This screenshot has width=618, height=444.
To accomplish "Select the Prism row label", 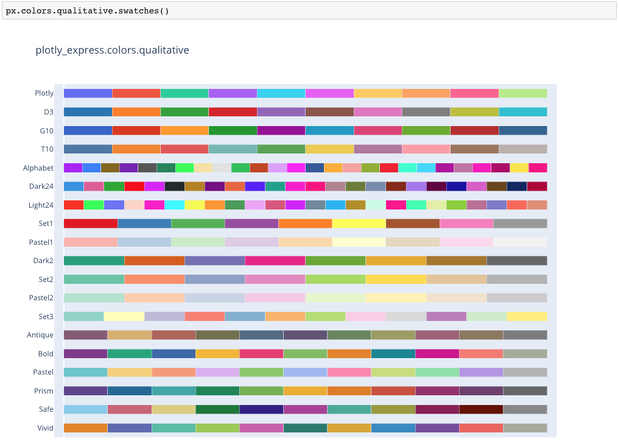I will tap(44, 391).
